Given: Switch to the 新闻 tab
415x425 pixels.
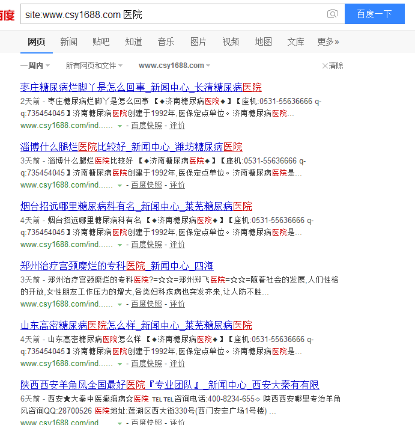Looking at the screenshot, I should [68, 41].
